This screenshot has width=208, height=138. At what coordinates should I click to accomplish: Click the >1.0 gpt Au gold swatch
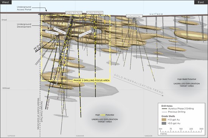tap(164, 120)
